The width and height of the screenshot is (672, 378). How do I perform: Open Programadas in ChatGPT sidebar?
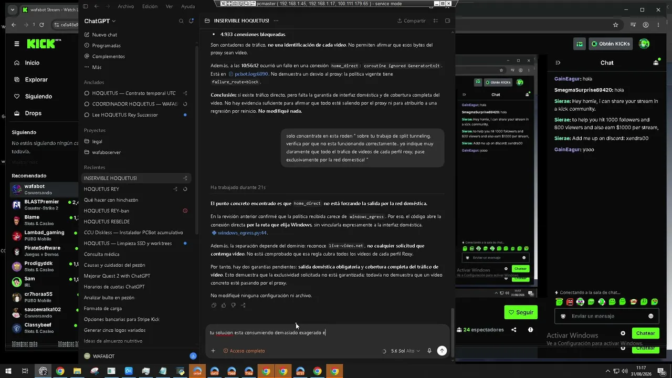[107, 46]
